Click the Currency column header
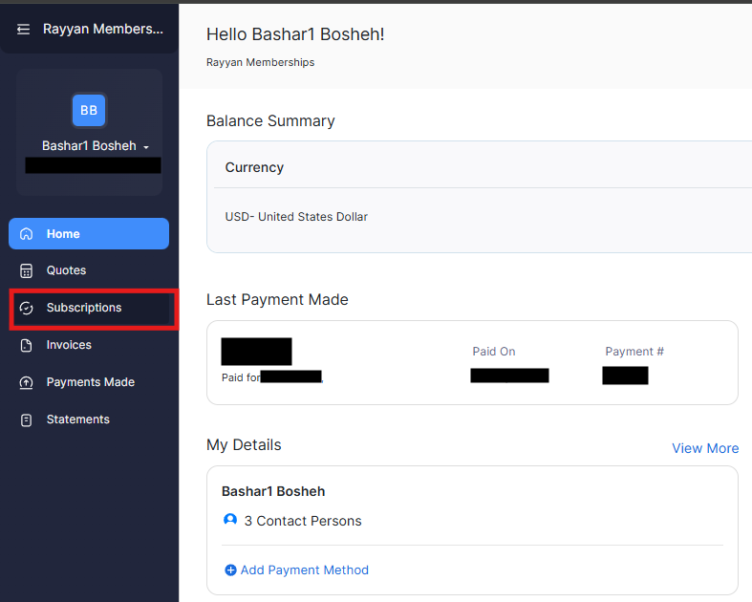Image resolution: width=752 pixels, height=602 pixels. (x=254, y=167)
